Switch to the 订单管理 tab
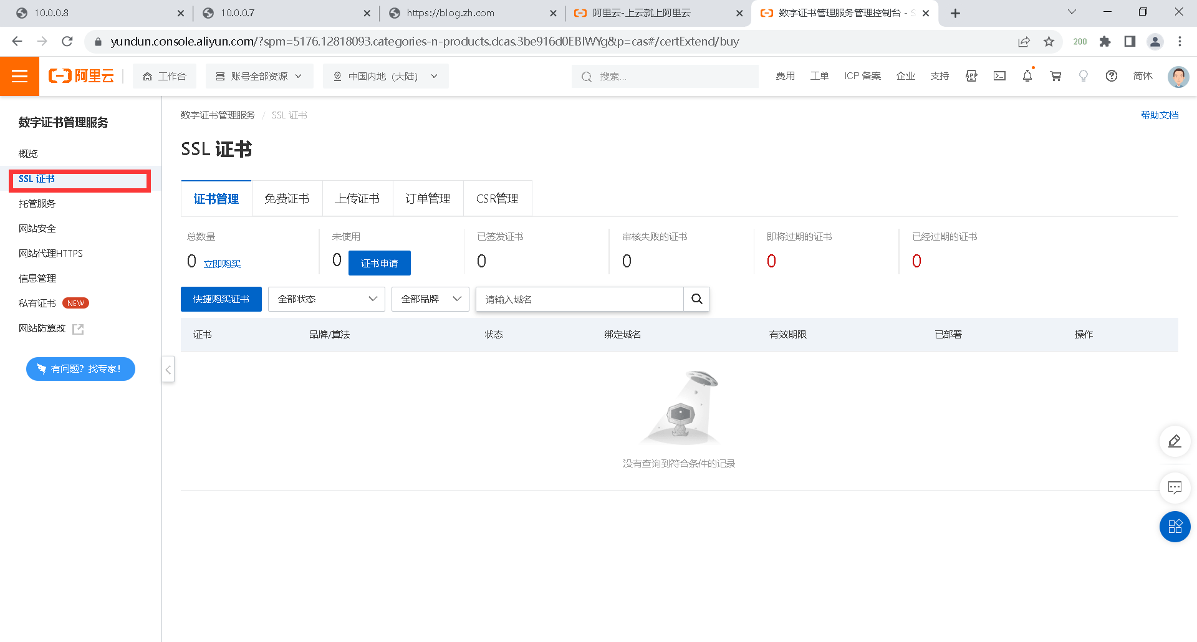 coord(428,199)
